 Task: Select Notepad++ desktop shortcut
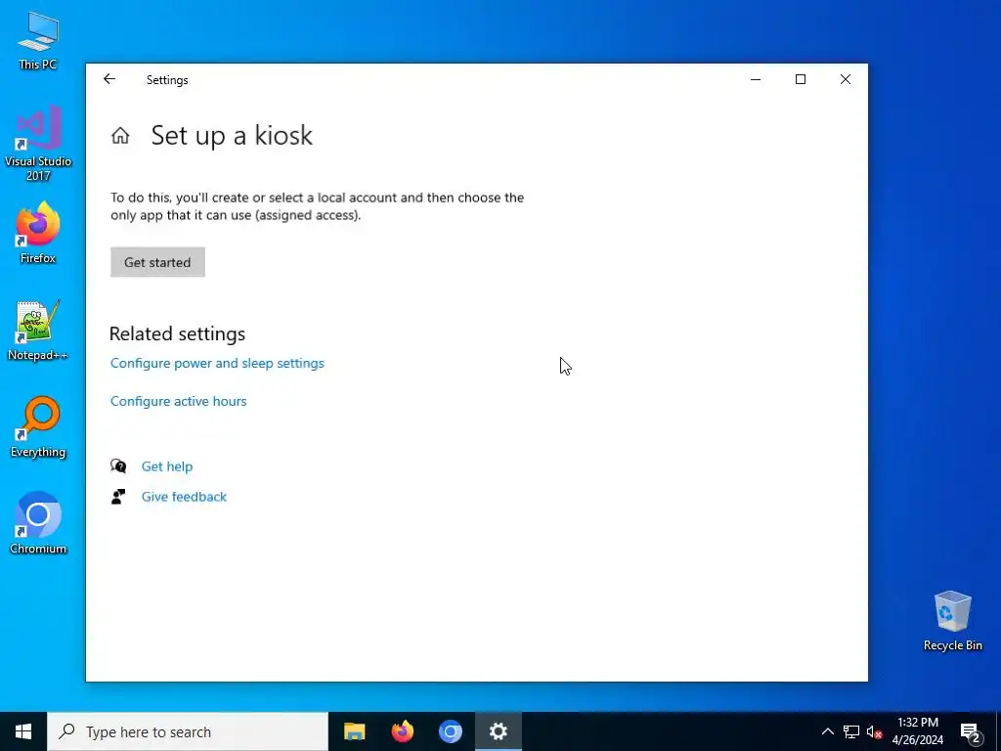pos(38,331)
